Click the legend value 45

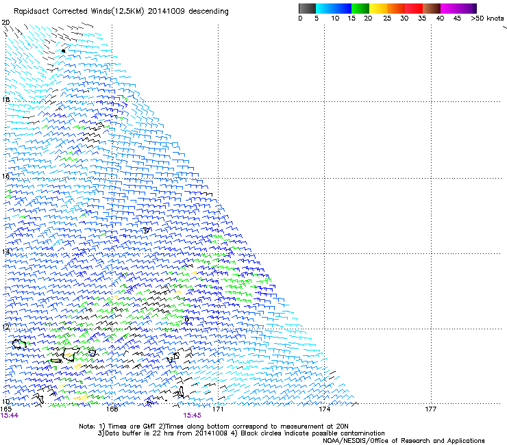457,18
